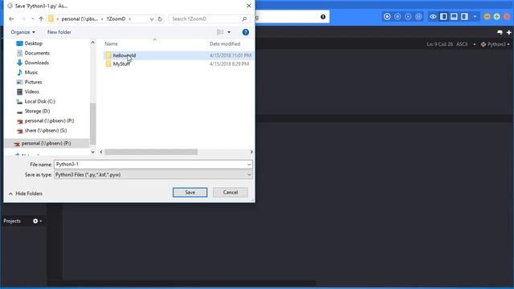Select Music in navigation pane
The height and width of the screenshot is (289, 514).
[x=31, y=72]
